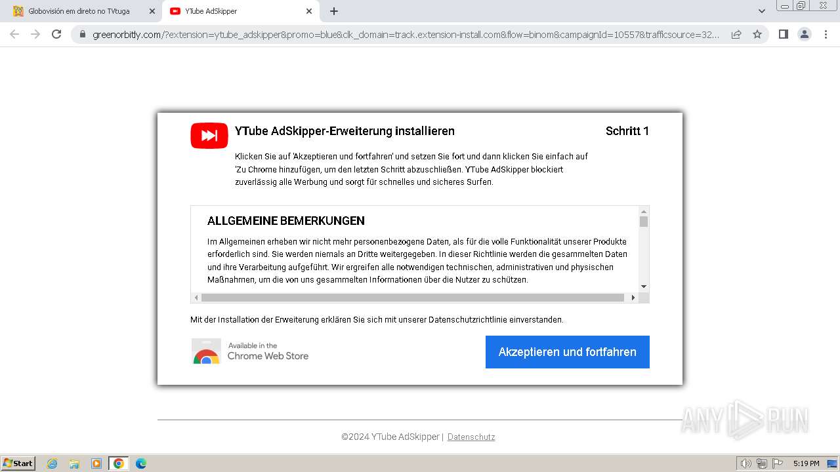Click the ©2024 YTube AdSkipper footer text
840x472 pixels.
click(x=392, y=437)
